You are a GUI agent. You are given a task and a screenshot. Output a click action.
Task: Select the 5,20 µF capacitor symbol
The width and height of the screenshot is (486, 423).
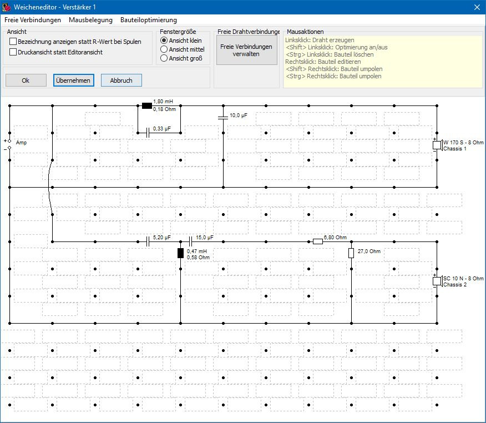[148, 241]
